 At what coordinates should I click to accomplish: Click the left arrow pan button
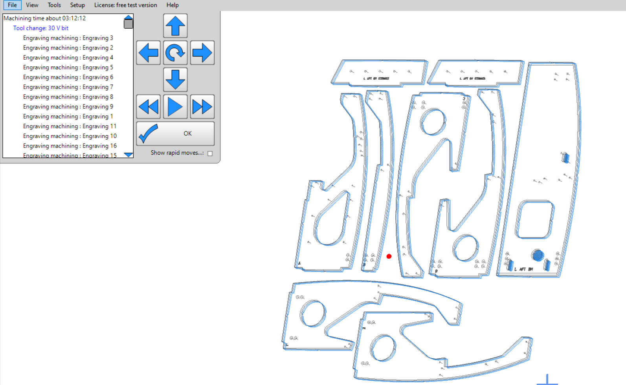click(x=149, y=53)
